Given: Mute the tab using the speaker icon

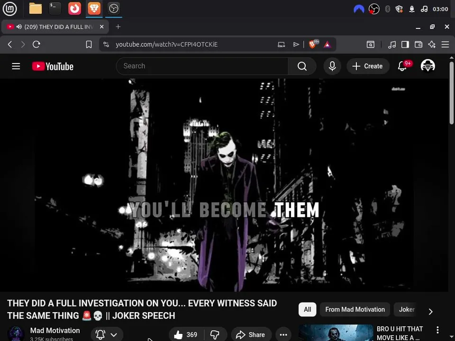Looking at the screenshot, I should point(19,27).
